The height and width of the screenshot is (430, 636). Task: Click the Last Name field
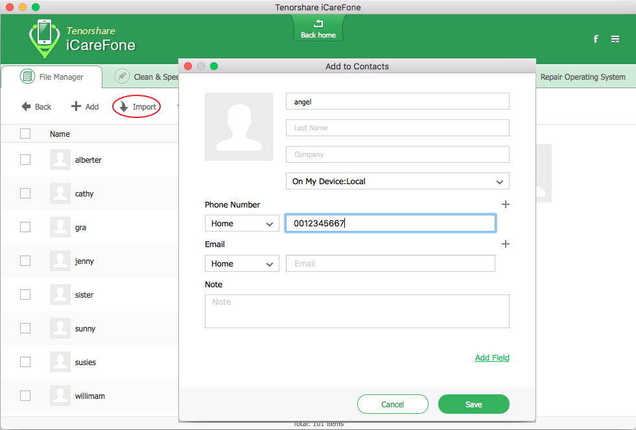point(397,128)
